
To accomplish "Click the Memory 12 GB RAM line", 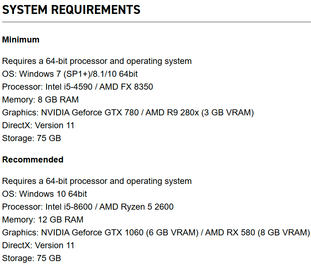I will coord(43,220).
